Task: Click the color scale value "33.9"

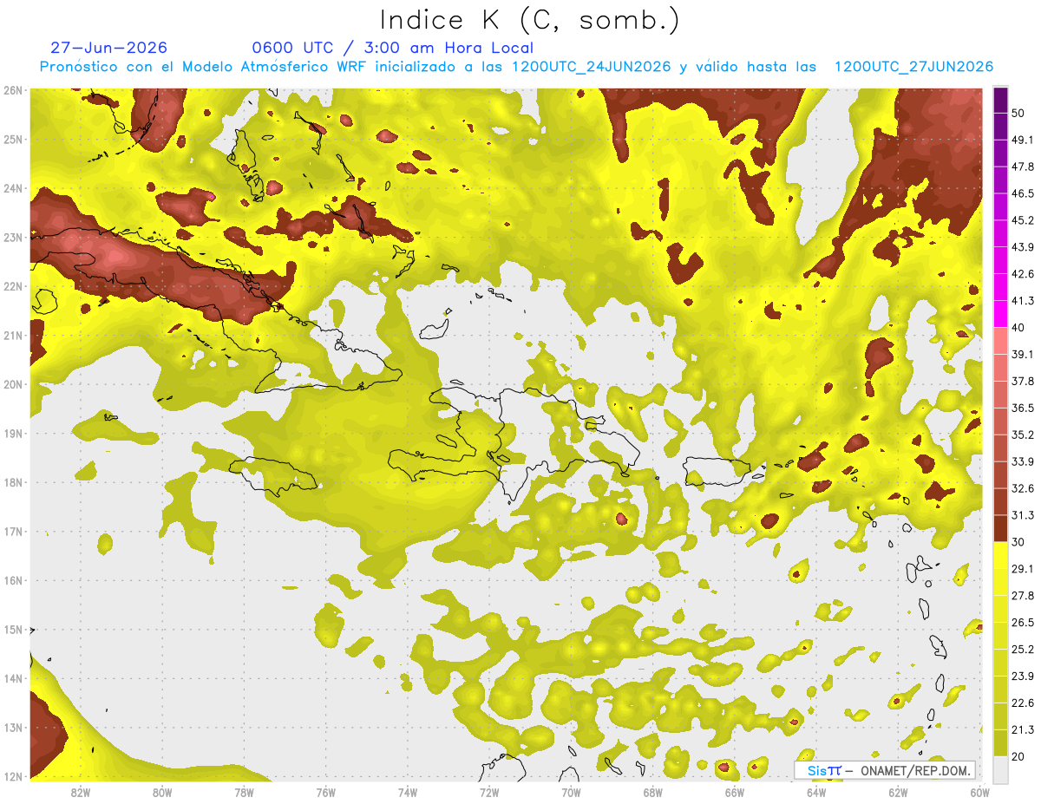Action: [x=1022, y=461]
